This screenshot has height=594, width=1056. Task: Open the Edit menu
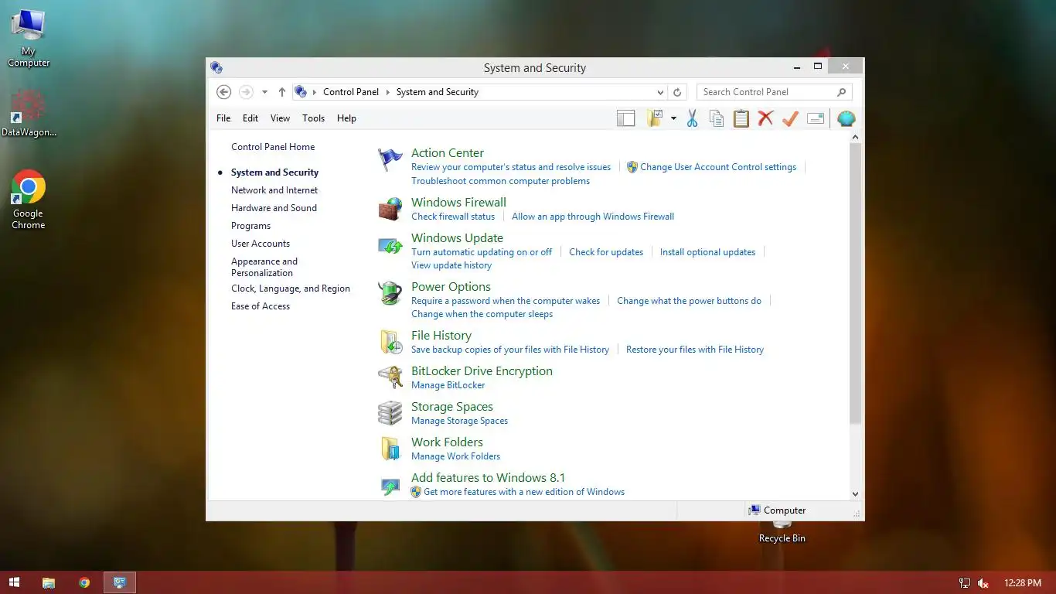[250, 118]
